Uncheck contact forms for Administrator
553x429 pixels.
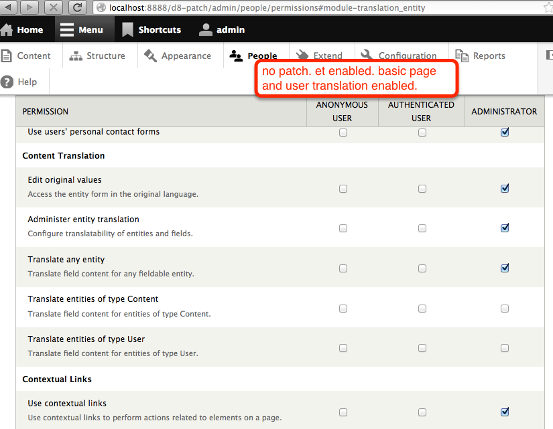[505, 132]
